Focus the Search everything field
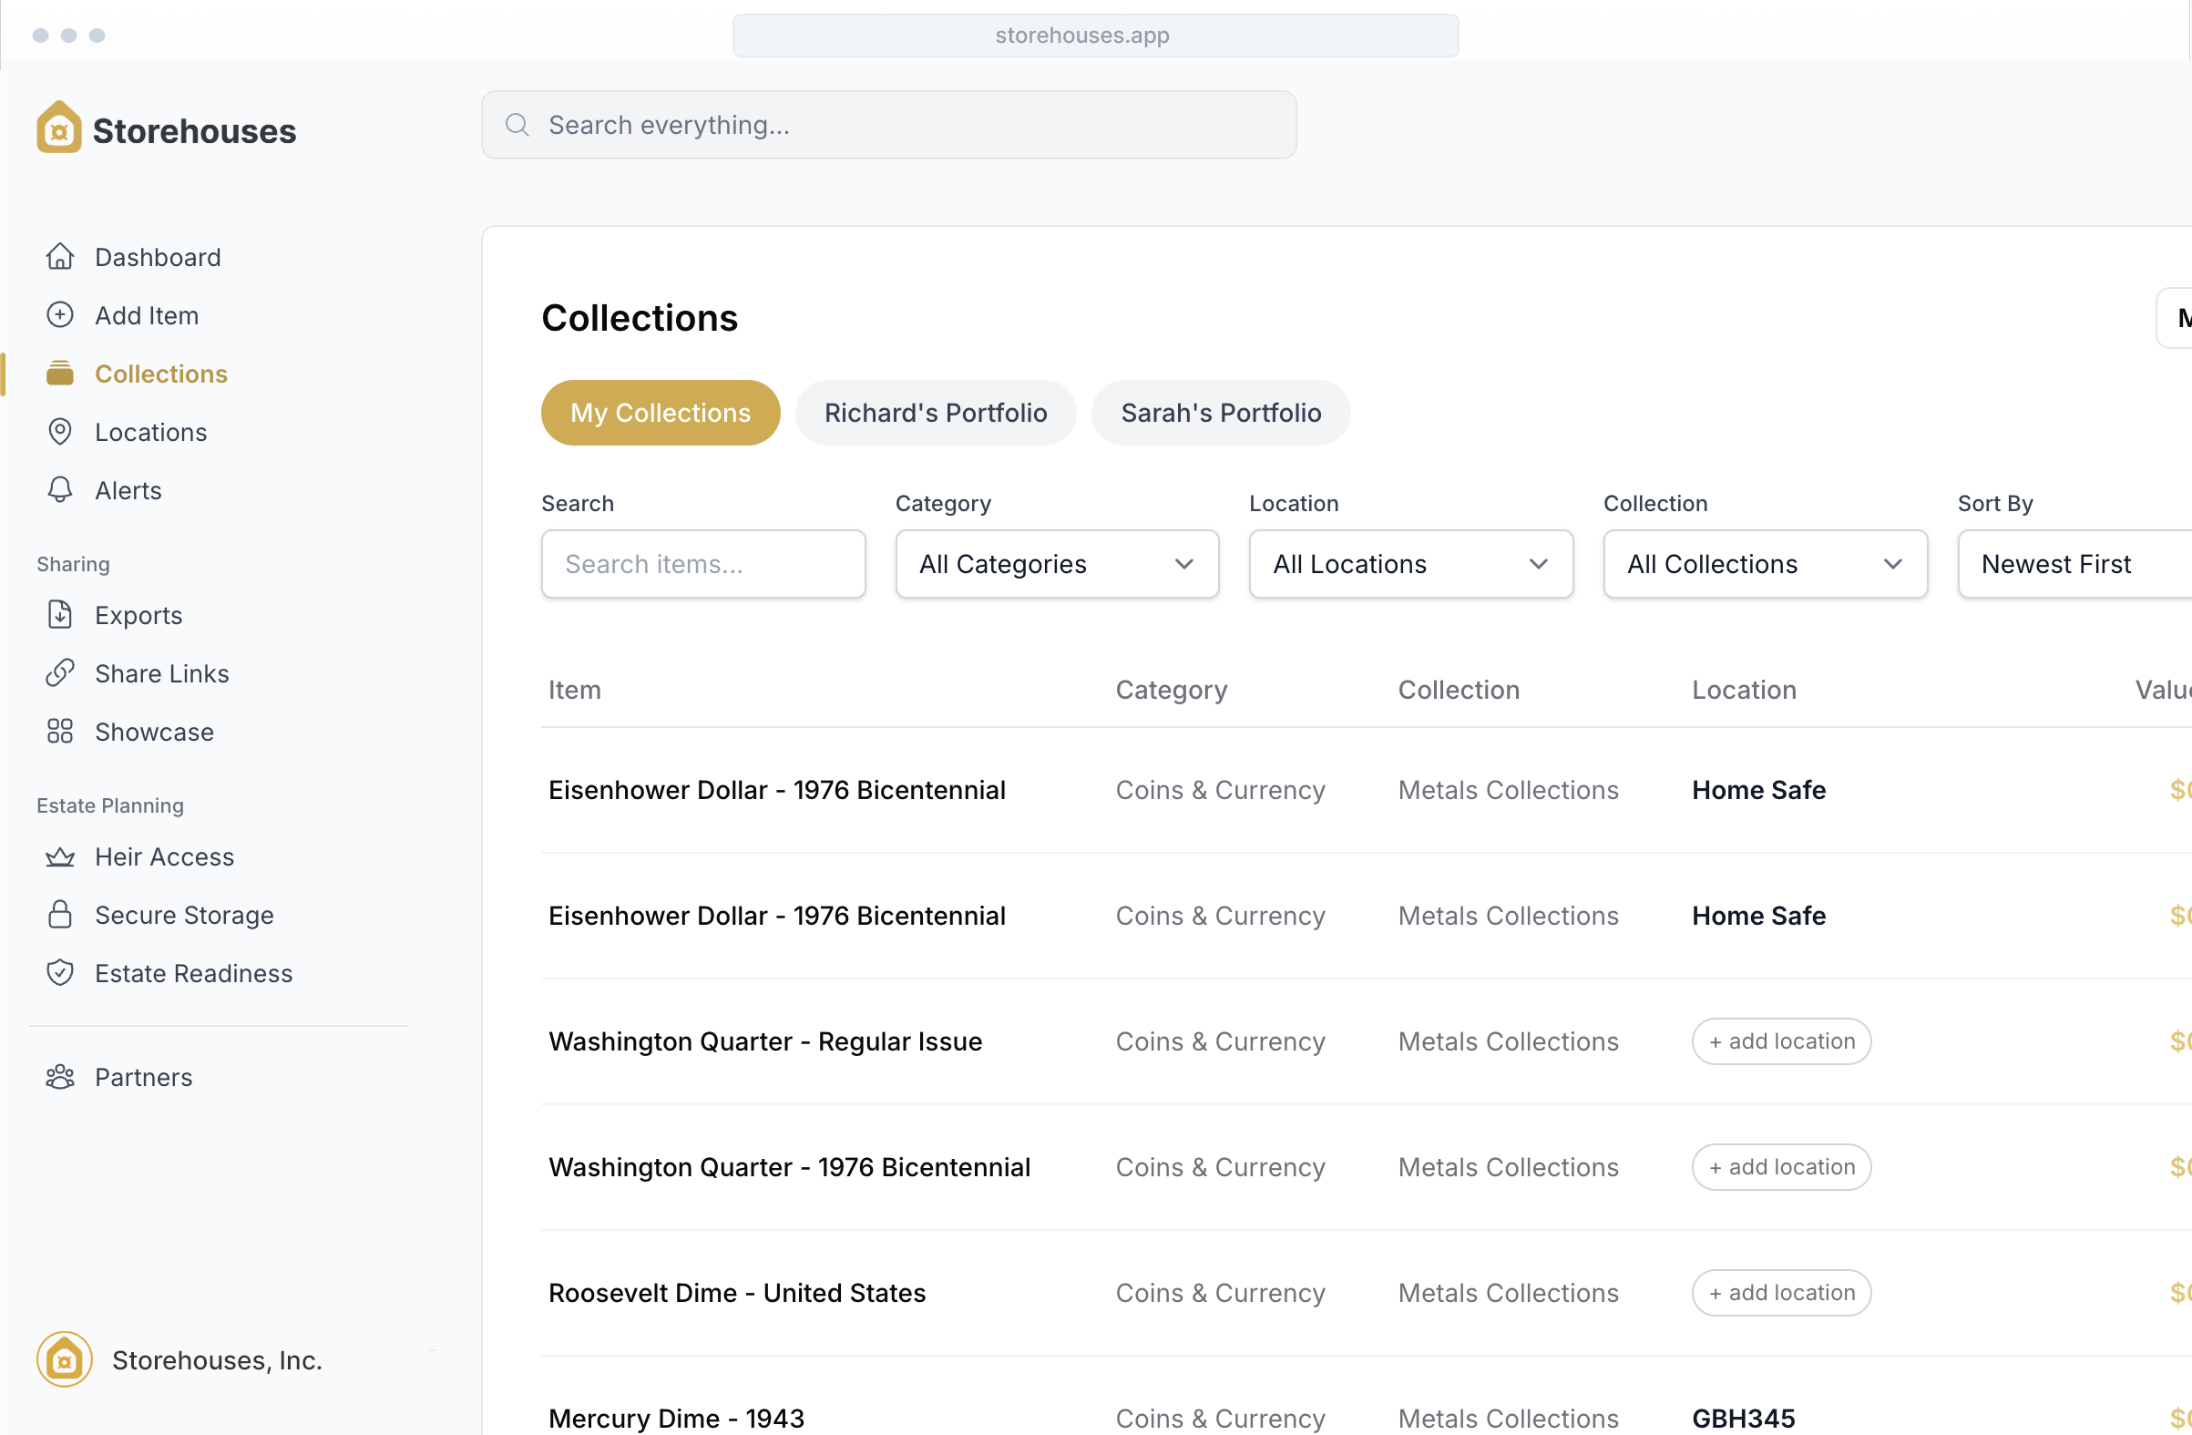2192x1435 pixels. [888, 125]
